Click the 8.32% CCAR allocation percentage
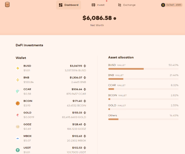185x154 pixels. click(x=175, y=85)
